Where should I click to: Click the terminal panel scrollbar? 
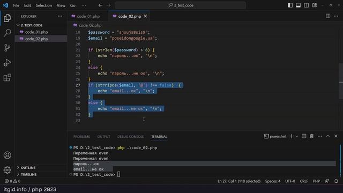[x=340, y=161]
